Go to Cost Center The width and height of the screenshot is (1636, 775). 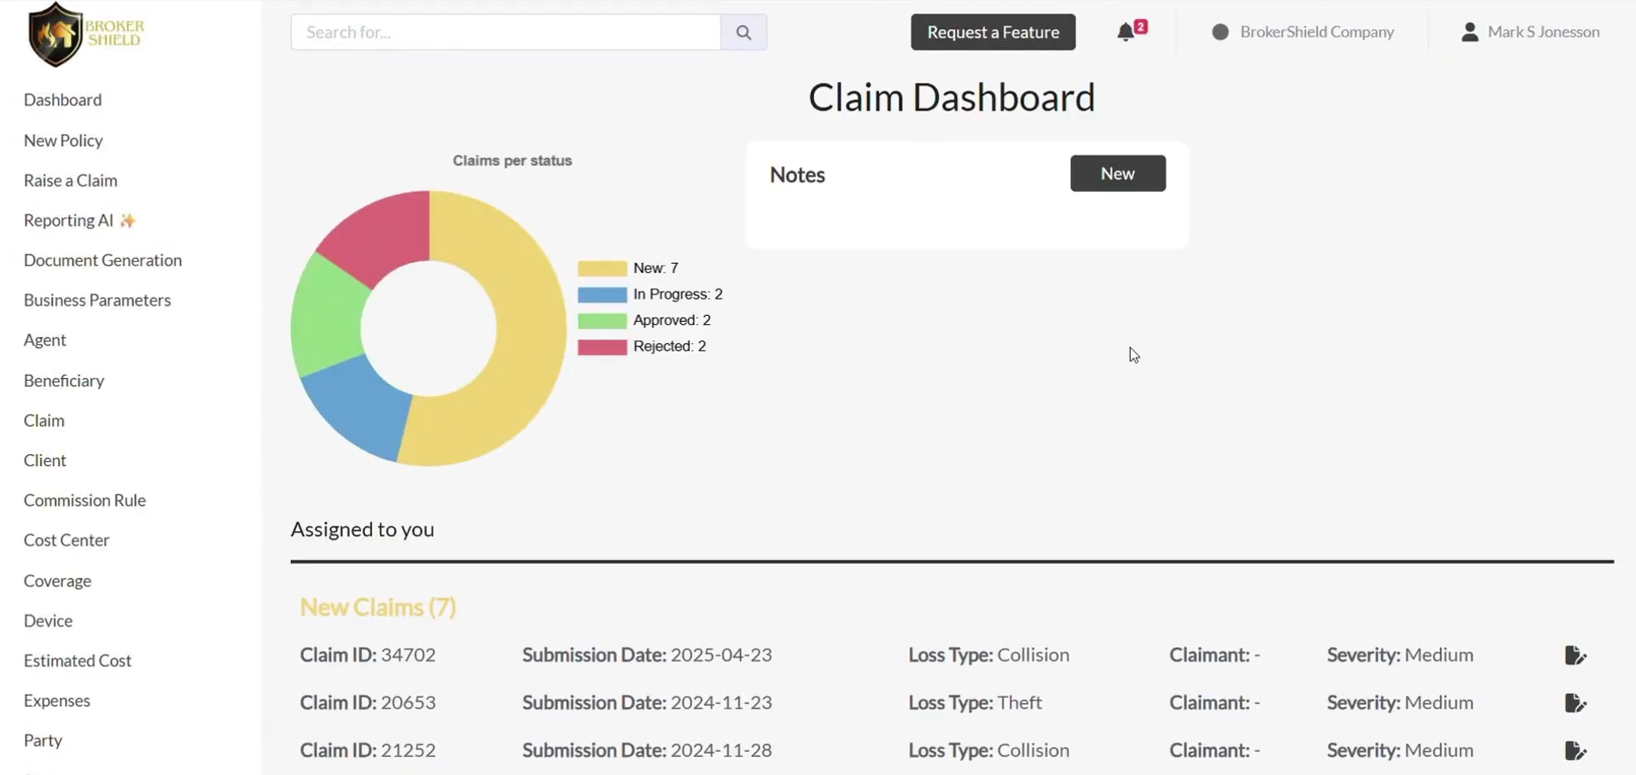pos(67,540)
